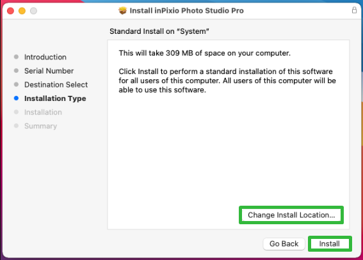Click the Standard Install on System heading
Screen dimensions: 363x260
tap(159, 31)
